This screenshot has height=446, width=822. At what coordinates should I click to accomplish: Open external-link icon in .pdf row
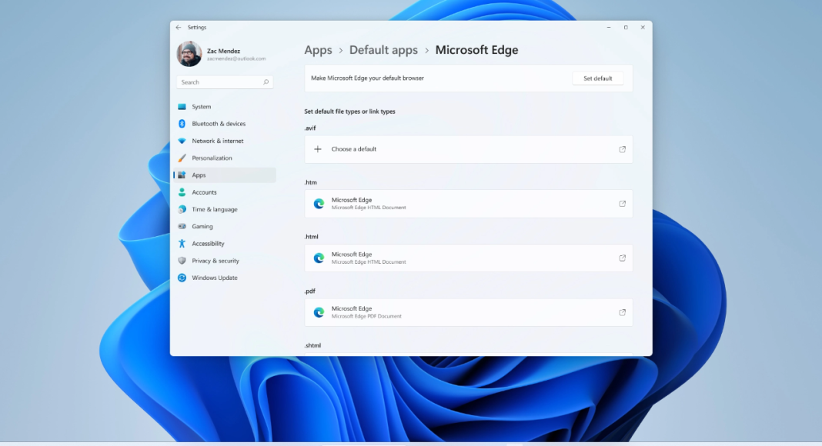pyautogui.click(x=622, y=312)
